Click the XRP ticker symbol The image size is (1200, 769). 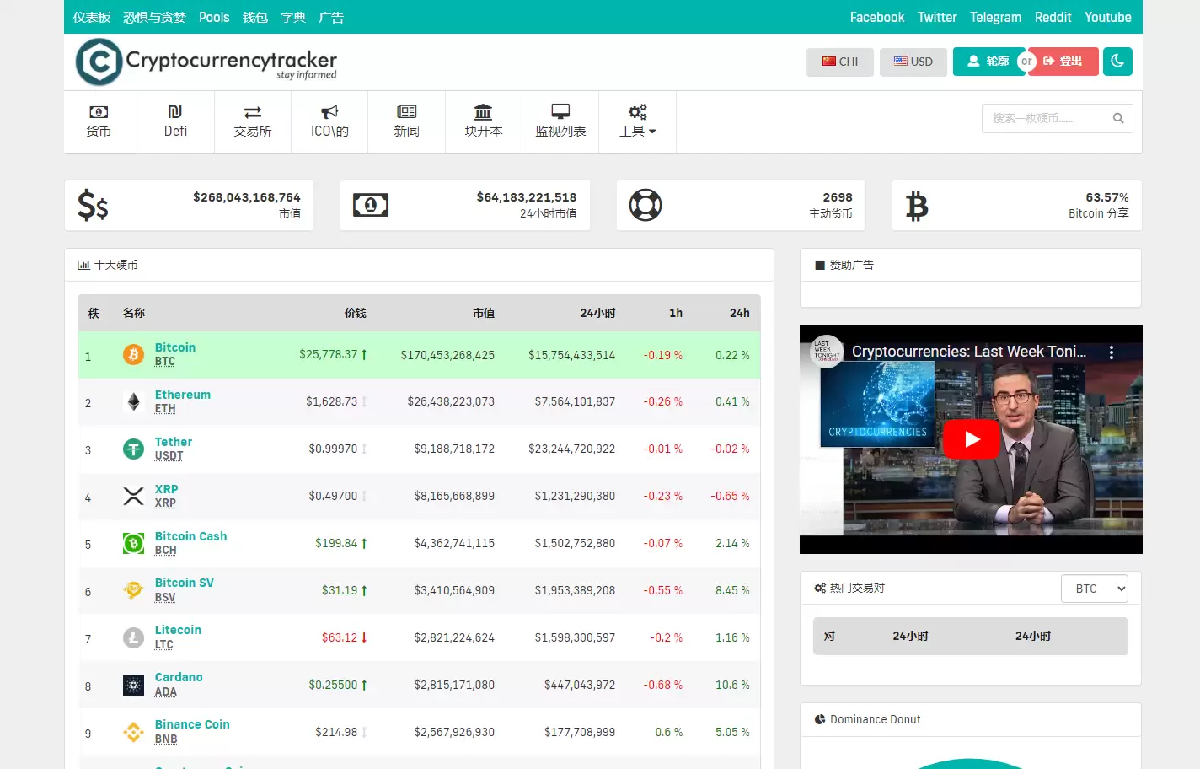pos(165,503)
